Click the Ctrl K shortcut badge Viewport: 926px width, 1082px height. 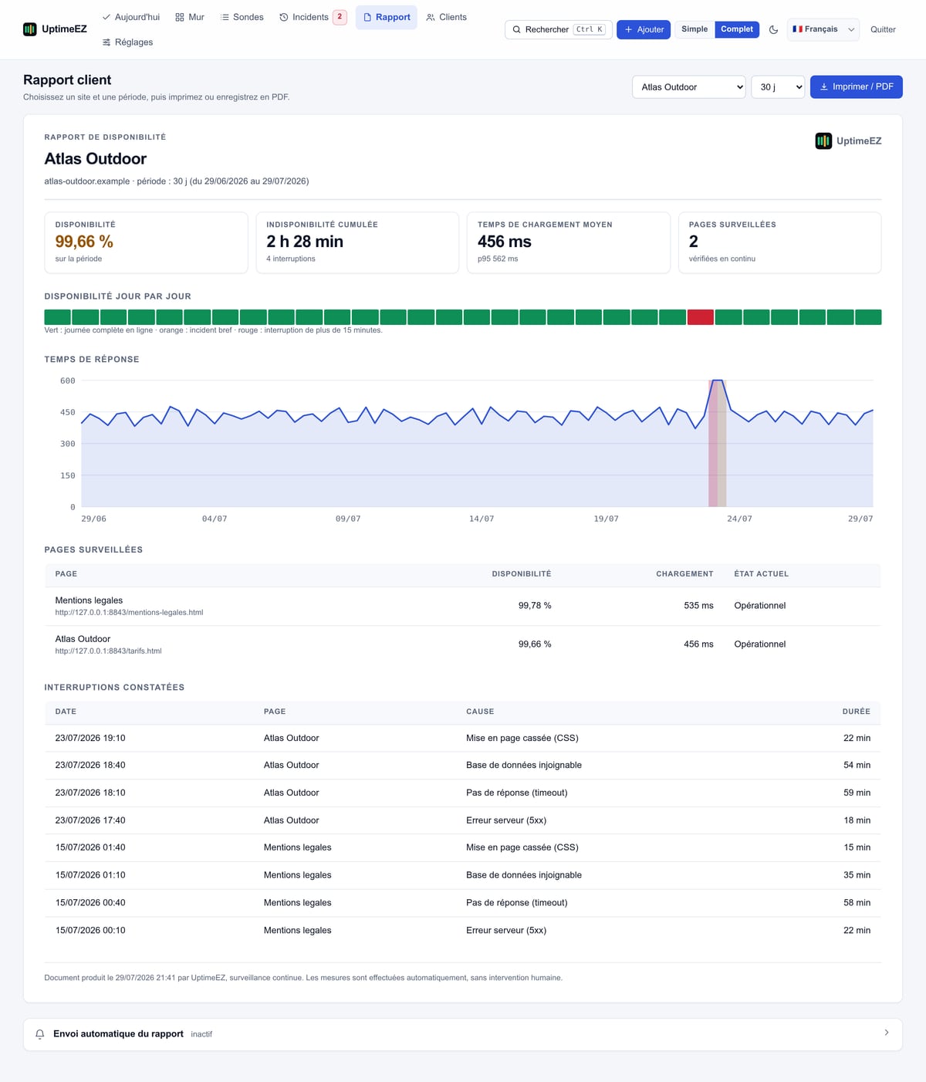click(590, 29)
